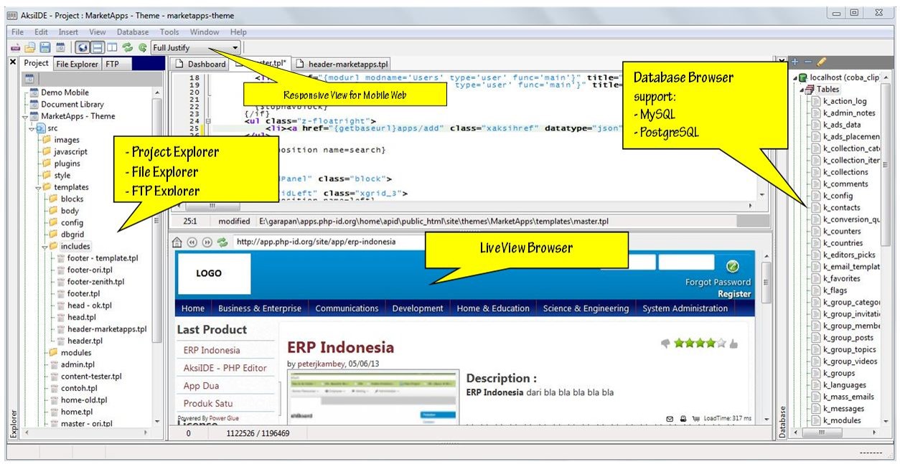Click the thumbs down rating icon

click(665, 344)
